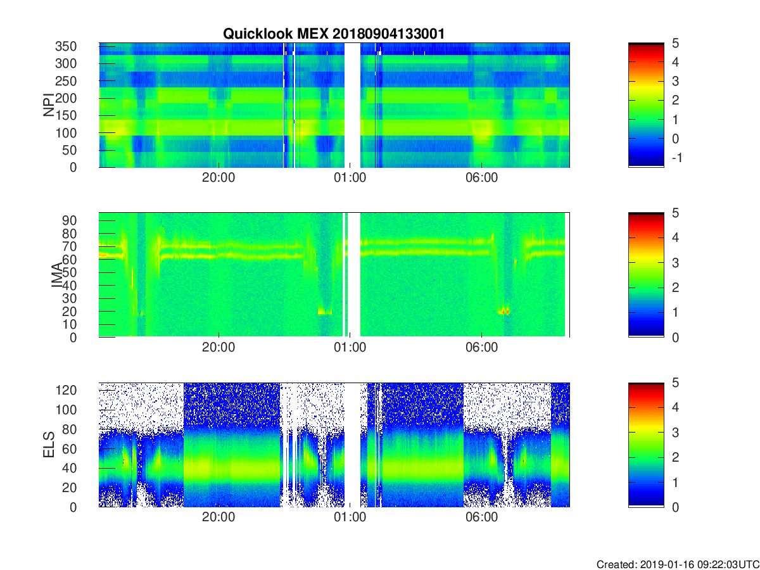
Task: Click the IMA panel colorbar
Action: [x=646, y=275]
